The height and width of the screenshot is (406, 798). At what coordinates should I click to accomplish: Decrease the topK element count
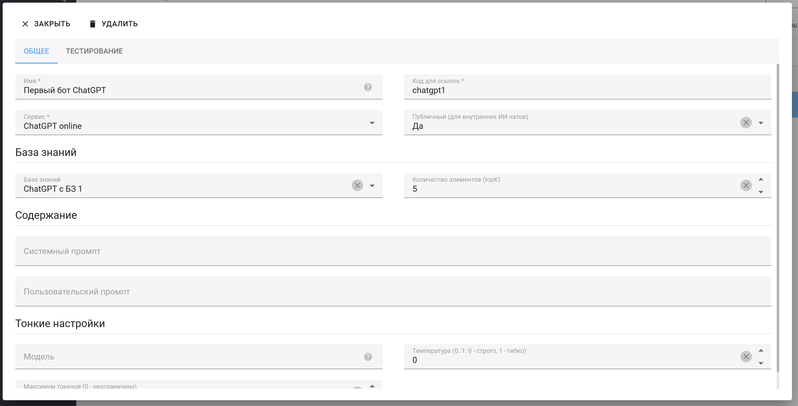tap(761, 192)
